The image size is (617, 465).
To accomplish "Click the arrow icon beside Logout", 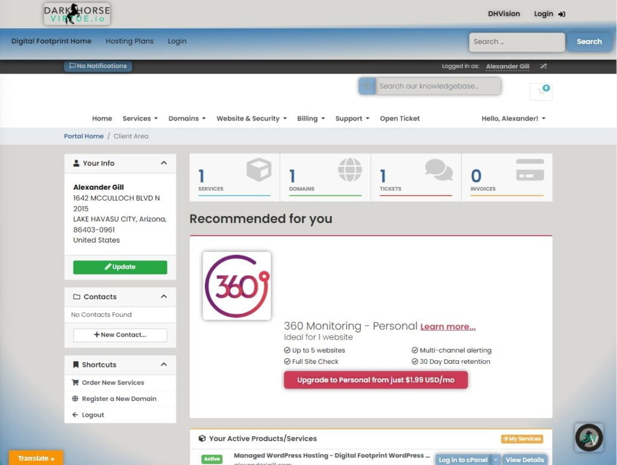I will 75,414.
